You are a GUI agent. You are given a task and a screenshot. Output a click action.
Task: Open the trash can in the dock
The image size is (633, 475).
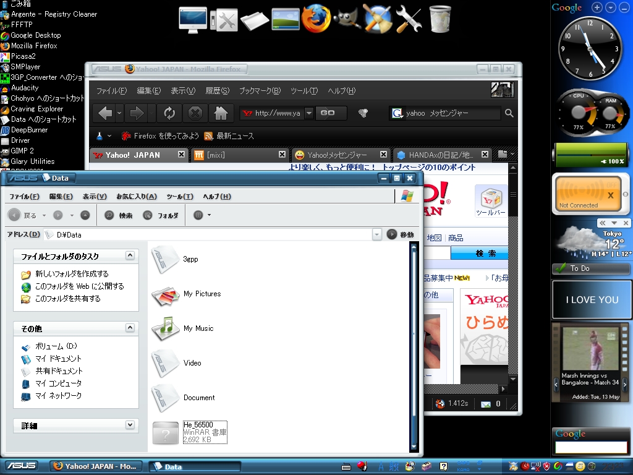pyautogui.click(x=440, y=19)
